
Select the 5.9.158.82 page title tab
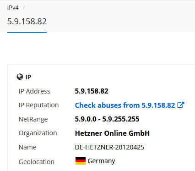27,22
